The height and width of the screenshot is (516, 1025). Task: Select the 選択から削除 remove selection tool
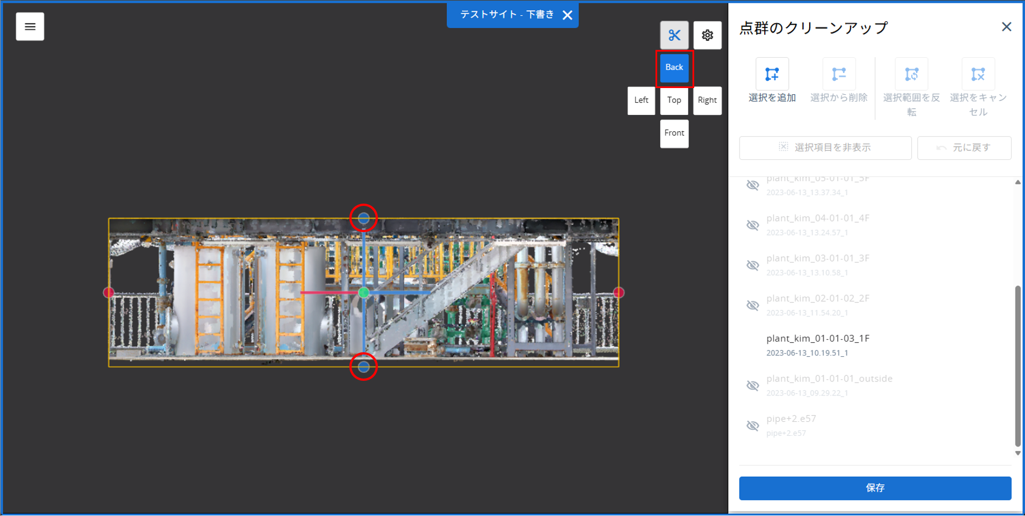pos(839,74)
